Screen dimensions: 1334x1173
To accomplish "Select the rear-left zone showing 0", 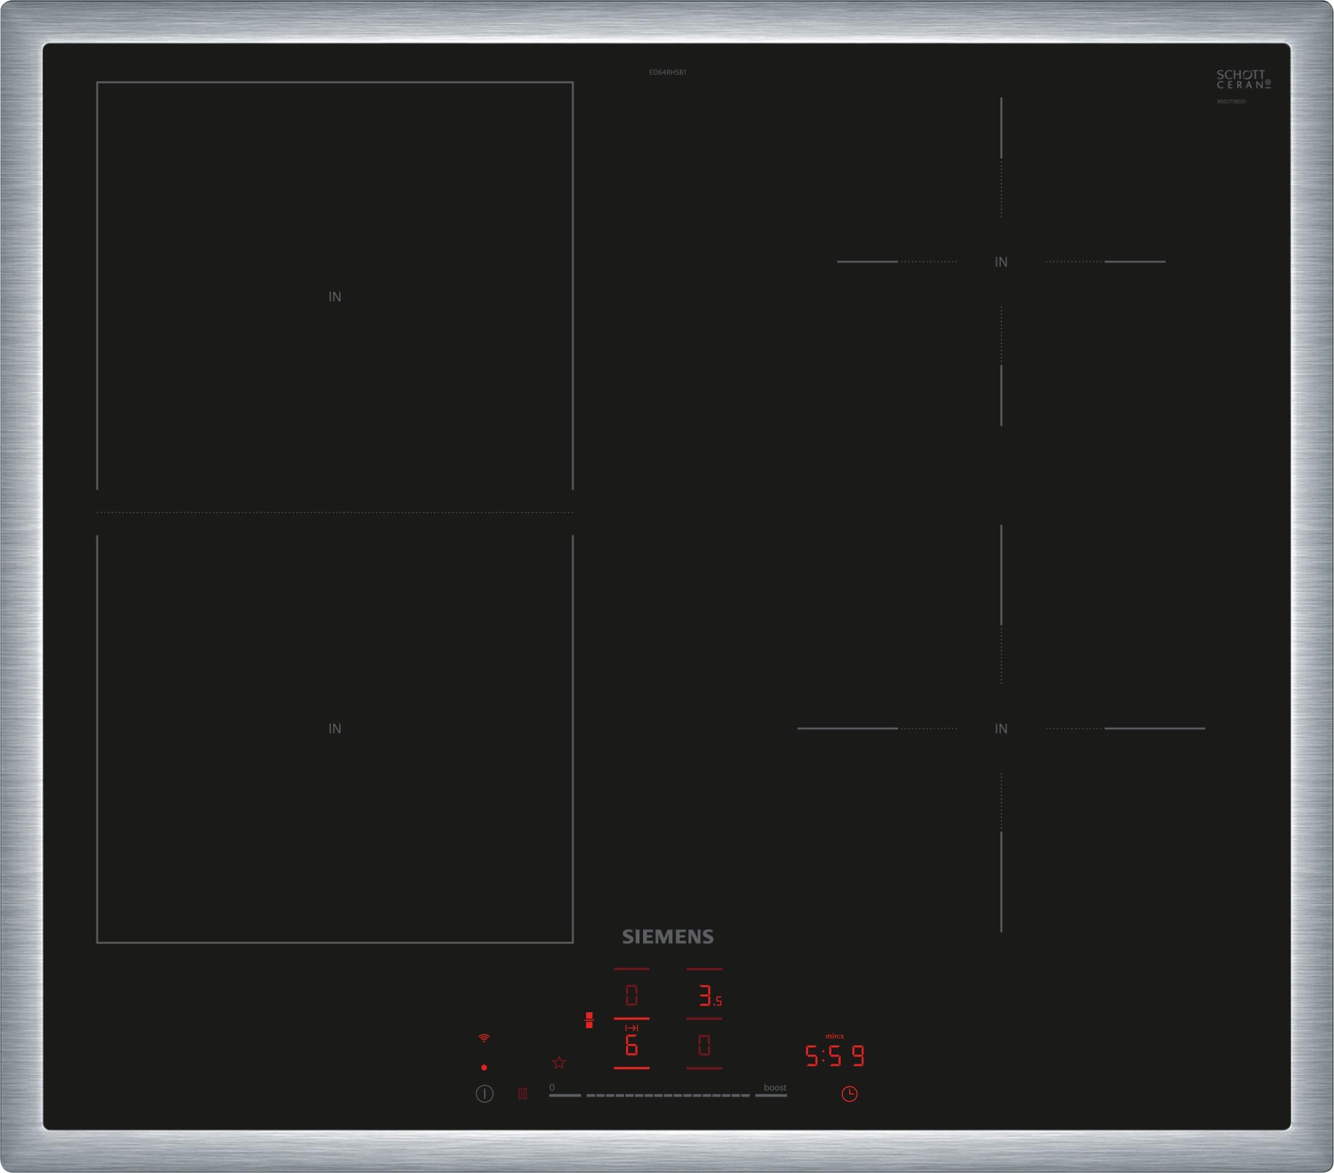I will [x=631, y=996].
